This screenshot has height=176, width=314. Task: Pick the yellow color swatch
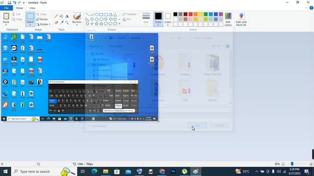[x=201, y=14]
